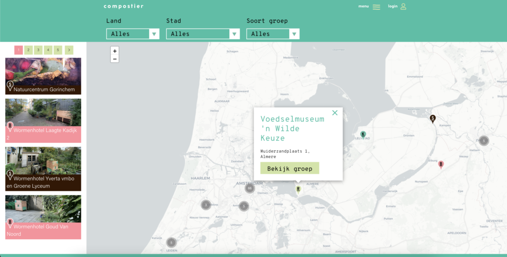Screen dimensions: 507x257
Task: Click the pink B marker near Elburg
Action: coord(441,164)
